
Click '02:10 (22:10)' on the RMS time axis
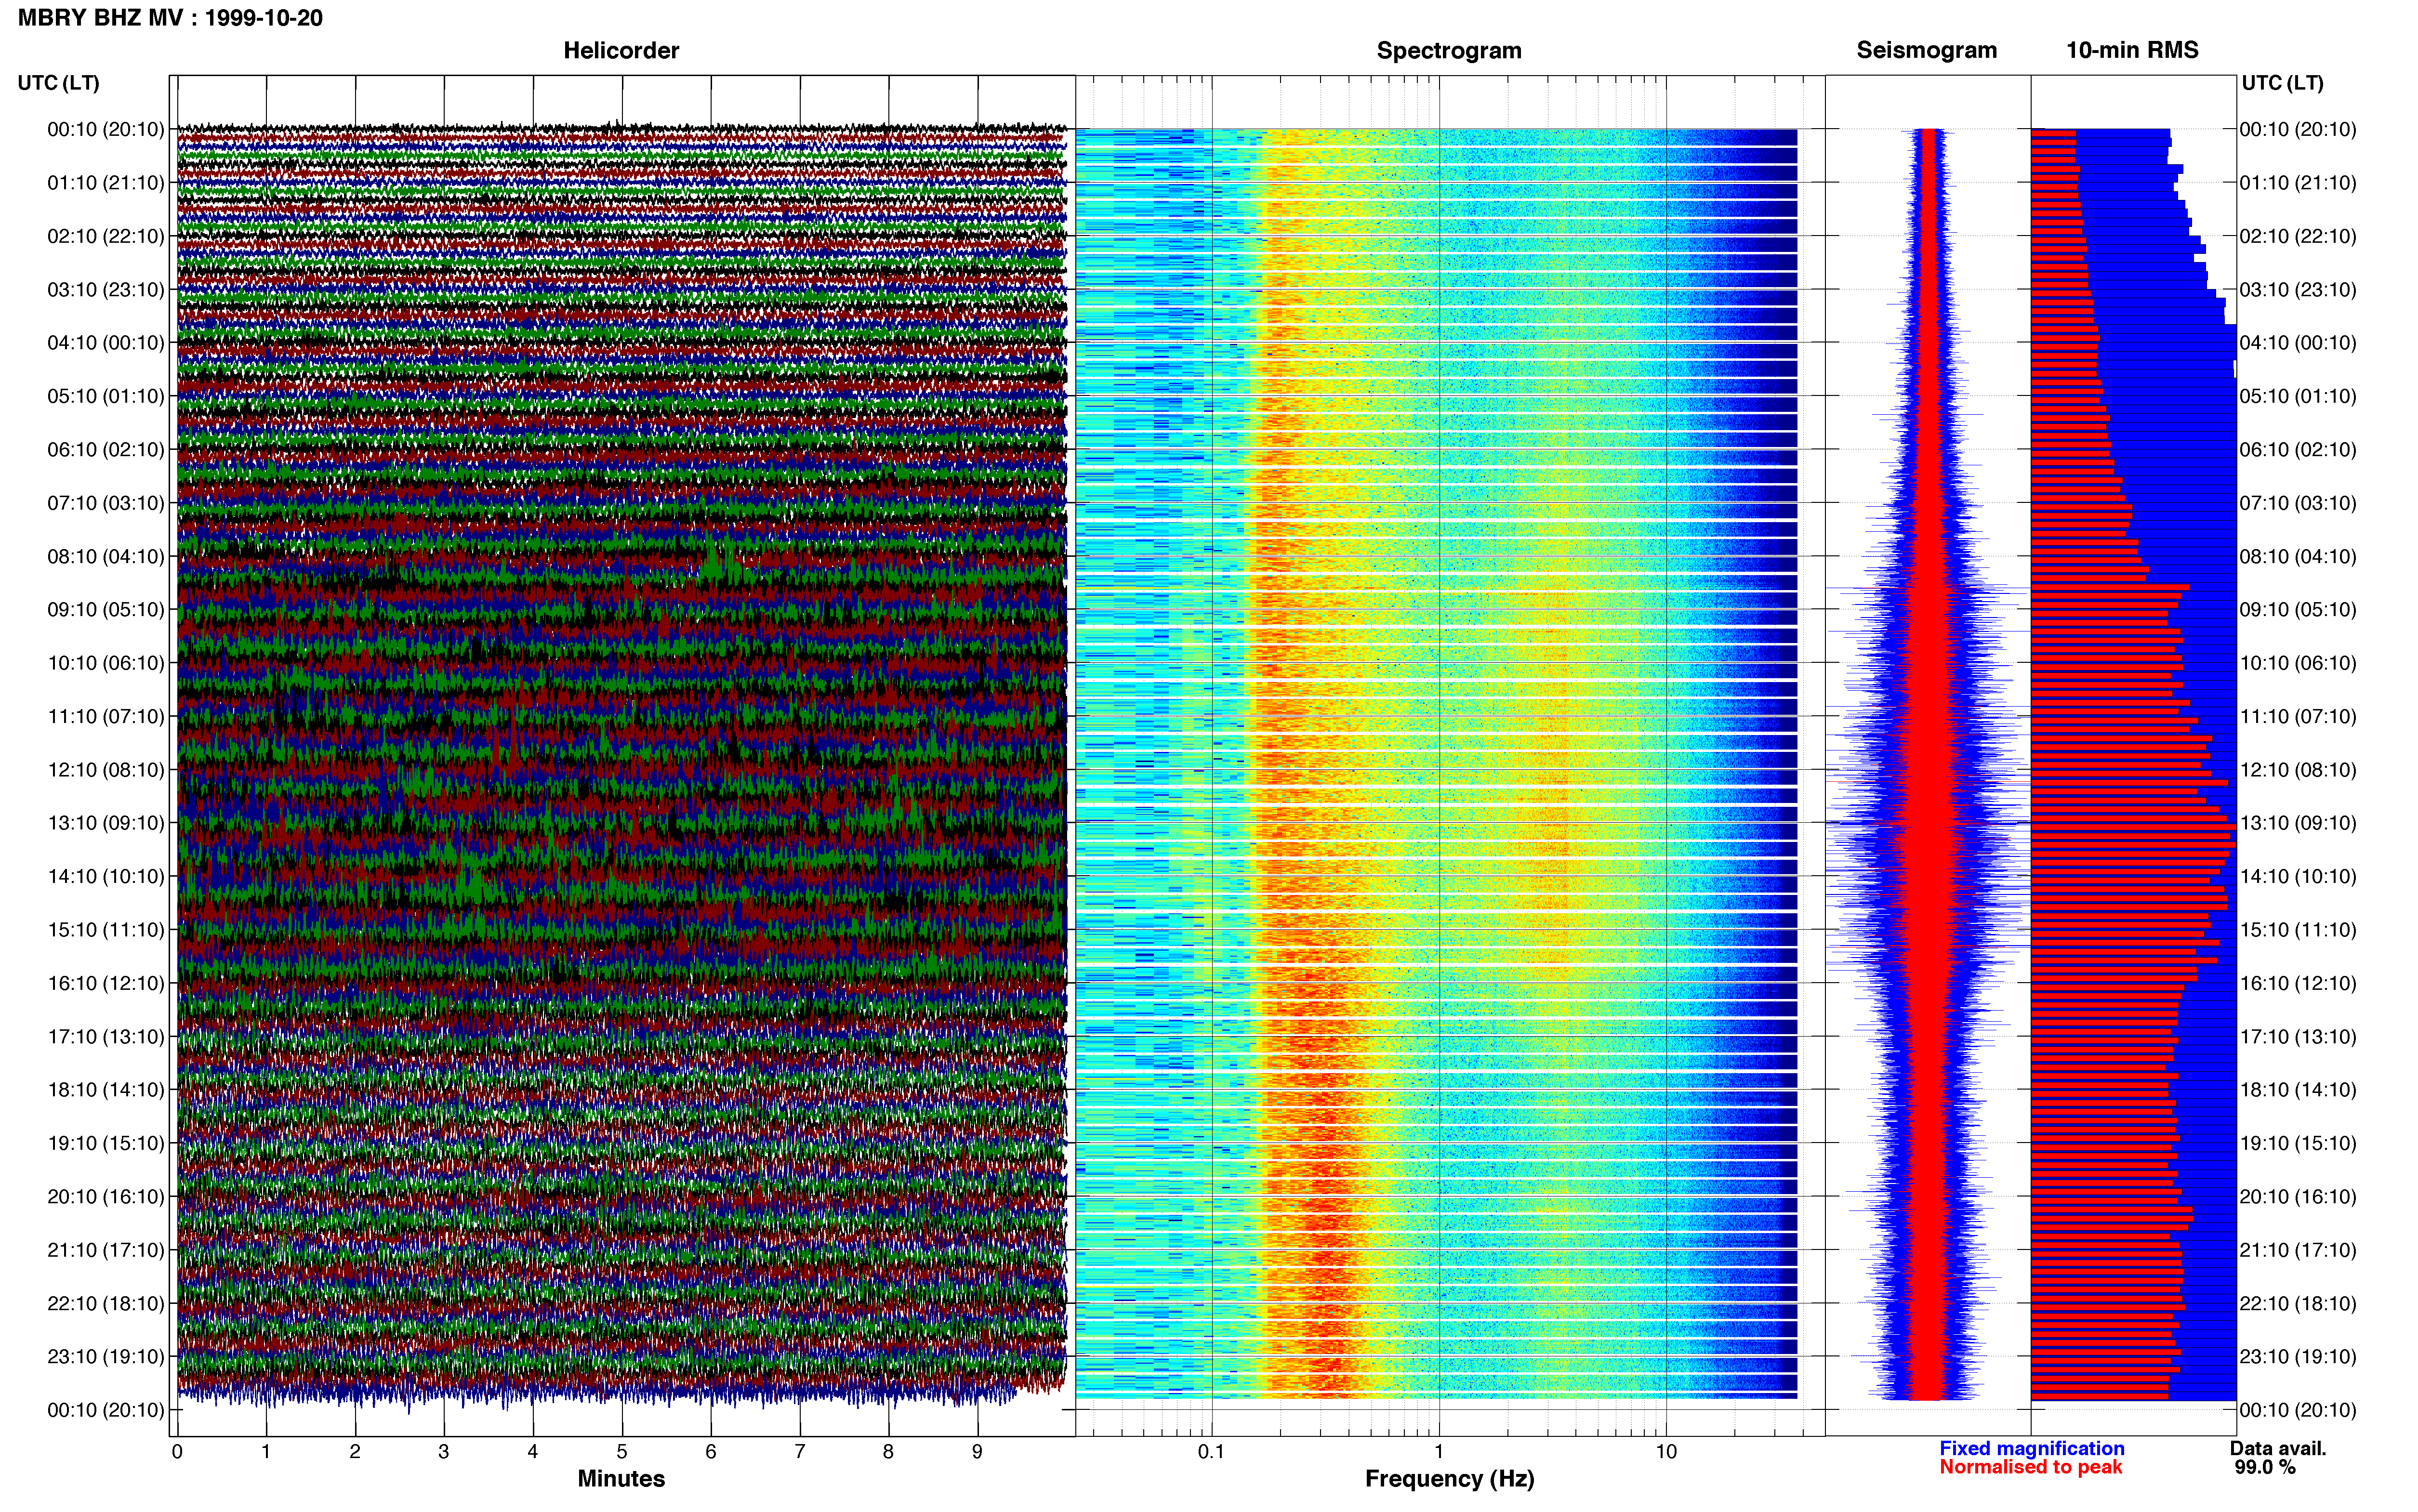click(2298, 236)
